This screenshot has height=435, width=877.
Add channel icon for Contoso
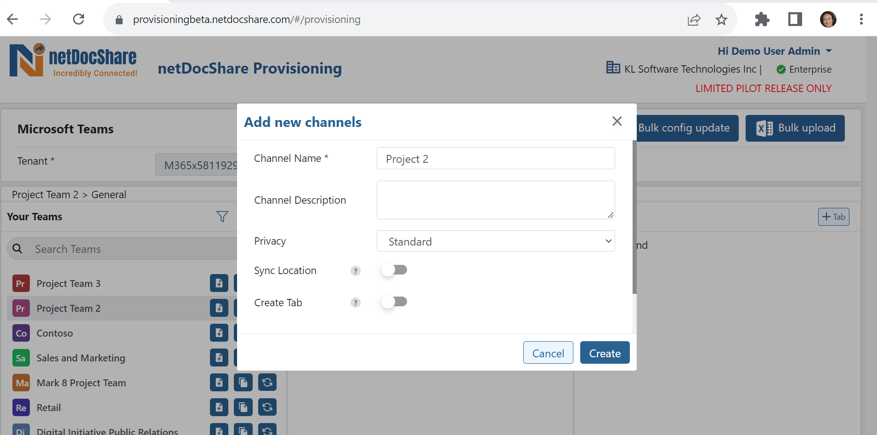click(219, 333)
